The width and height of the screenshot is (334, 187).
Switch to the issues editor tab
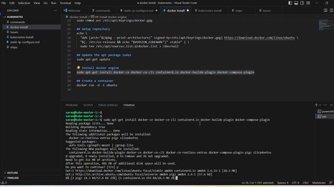coord(267,10)
